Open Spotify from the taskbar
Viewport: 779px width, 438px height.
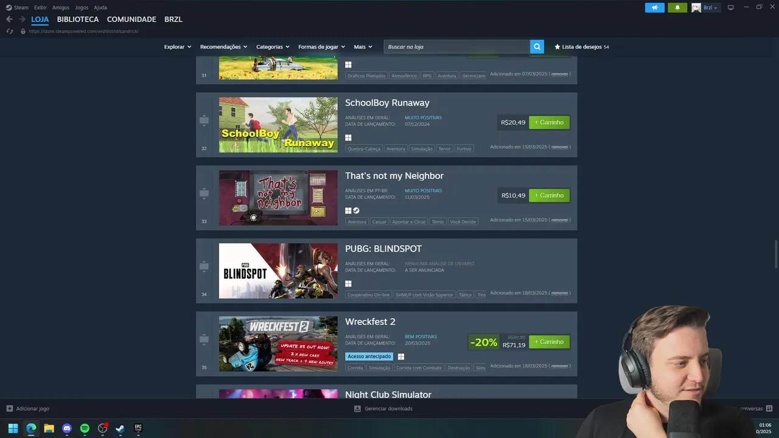(85, 428)
